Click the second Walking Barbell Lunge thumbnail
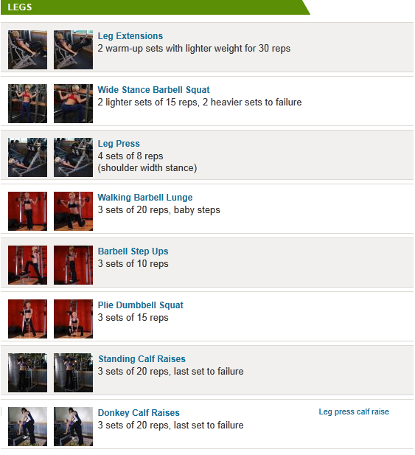415x455 pixels. pyautogui.click(x=74, y=211)
